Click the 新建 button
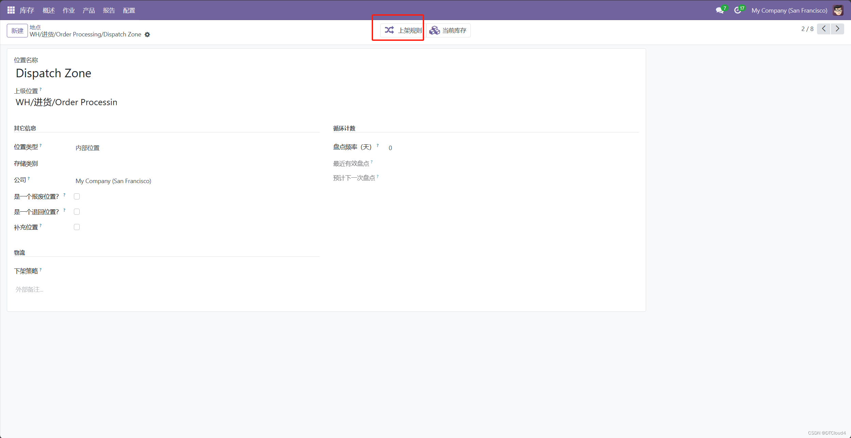This screenshot has width=851, height=438. 17,31
